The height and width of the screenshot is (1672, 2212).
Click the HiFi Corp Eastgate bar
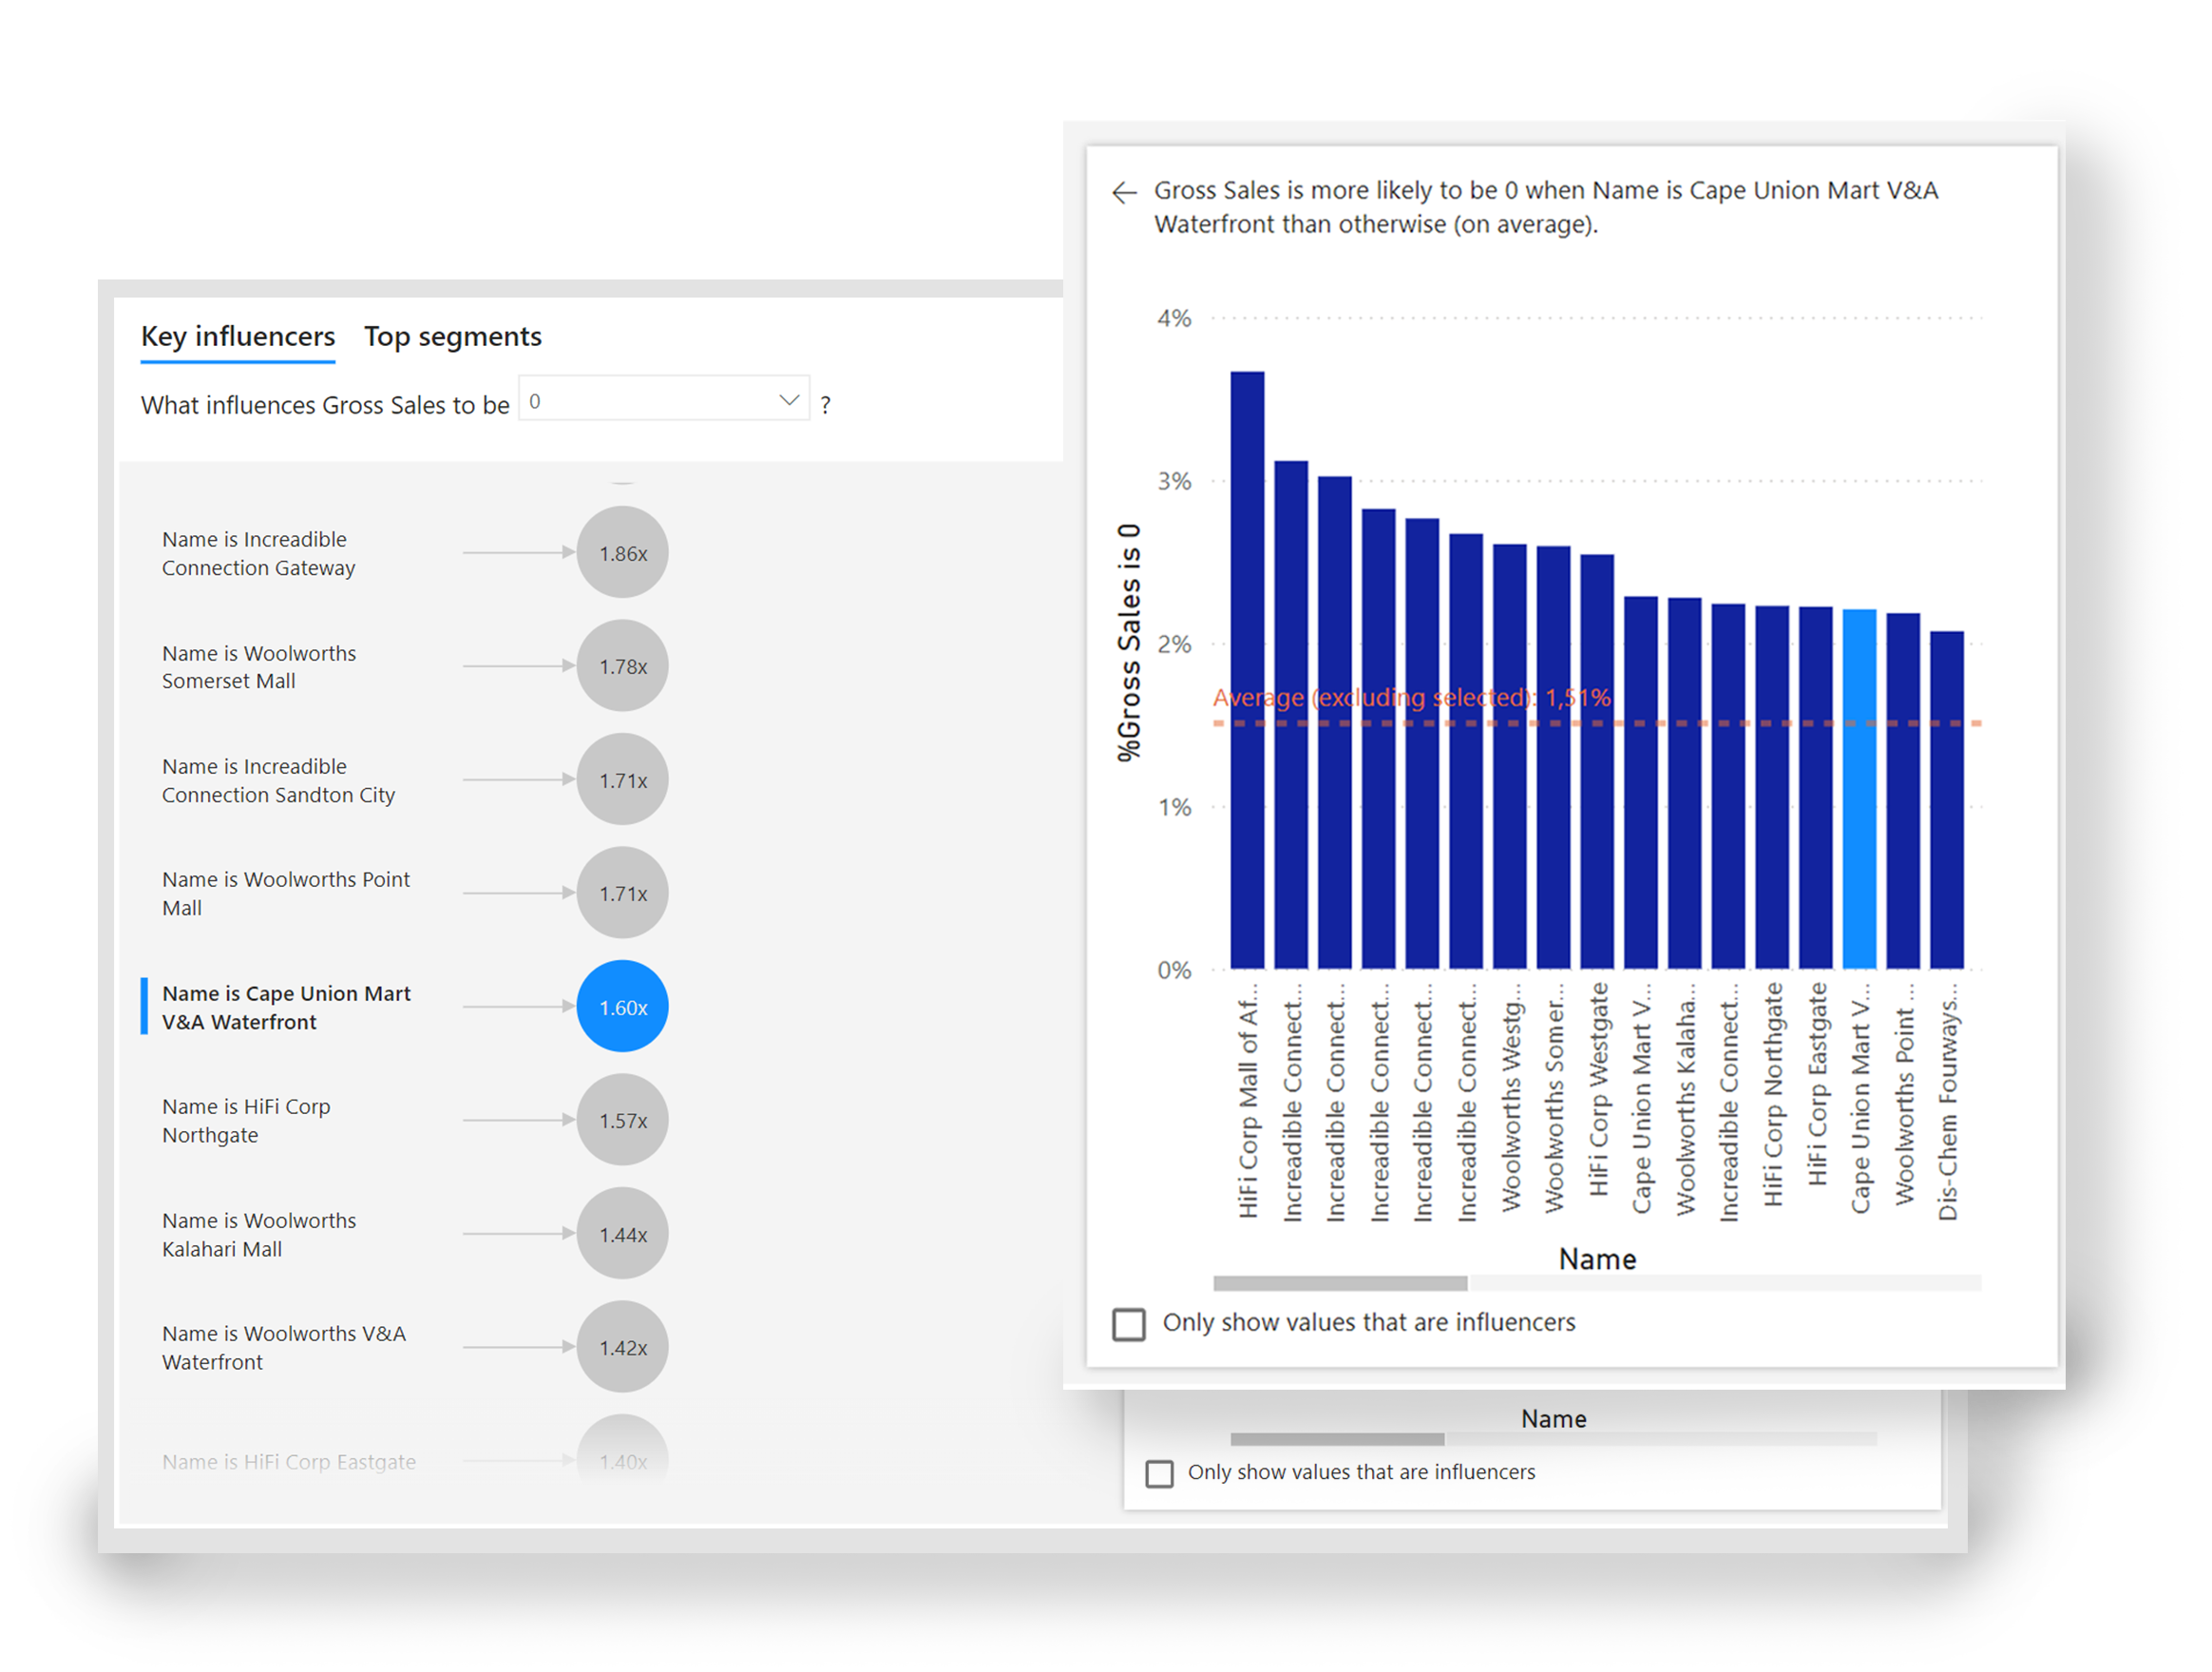pyautogui.click(x=1816, y=788)
